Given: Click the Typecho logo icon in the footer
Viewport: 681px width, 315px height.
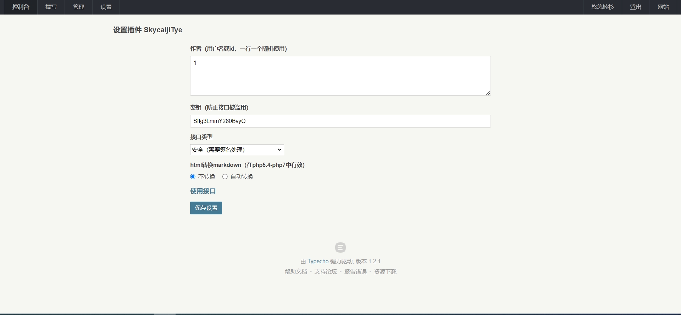Looking at the screenshot, I should coord(340,247).
